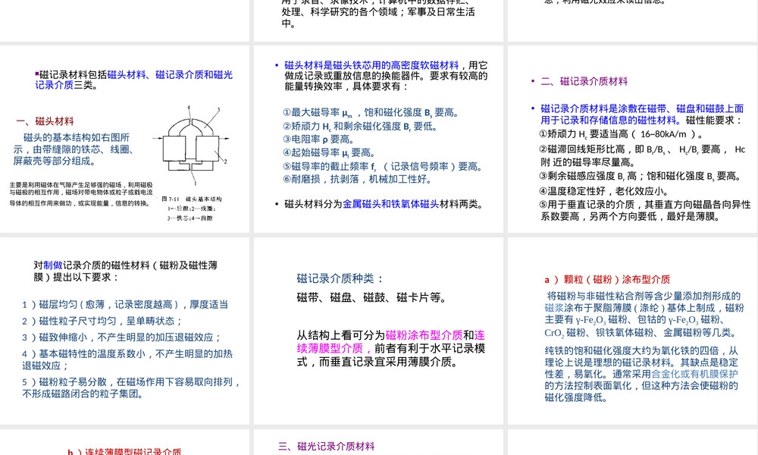
Task: Click the paragraph 磁头的基本结构如右图所示
Action: [x=74, y=149]
